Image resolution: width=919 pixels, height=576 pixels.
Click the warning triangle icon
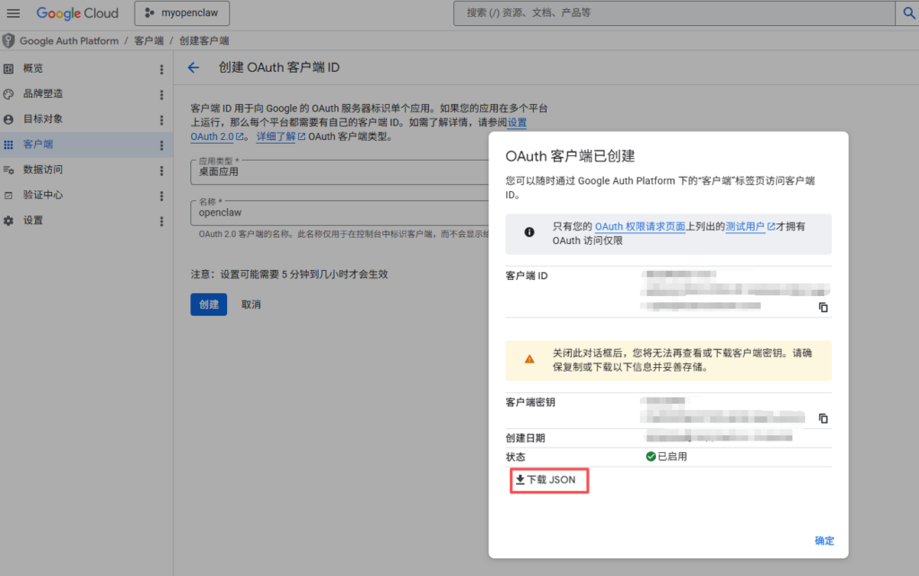point(530,359)
